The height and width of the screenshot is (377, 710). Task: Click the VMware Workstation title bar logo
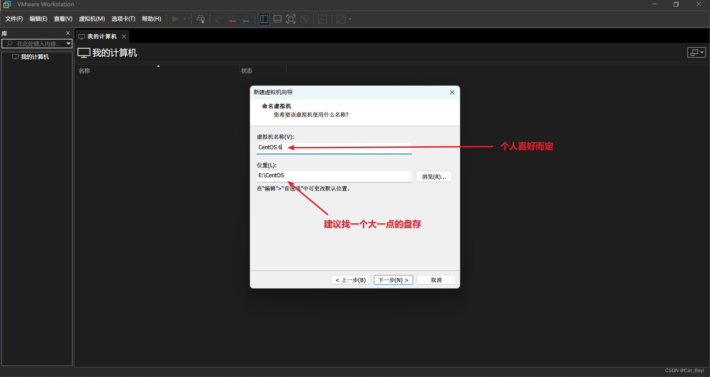click(7, 4)
